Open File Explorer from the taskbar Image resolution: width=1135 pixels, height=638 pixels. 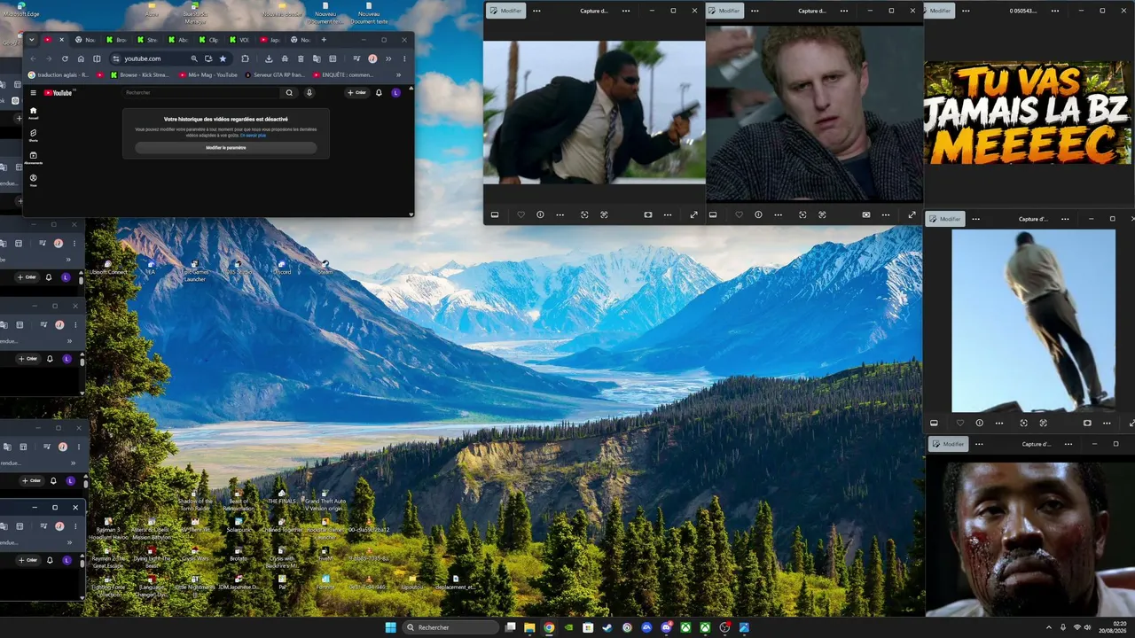click(529, 627)
